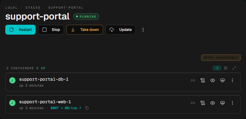Switch to list view of containers

[x=217, y=68]
